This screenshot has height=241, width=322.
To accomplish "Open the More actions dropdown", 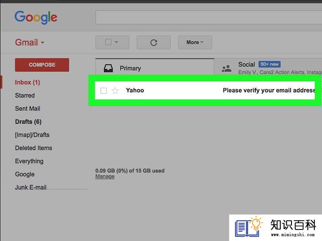I will pos(195,42).
